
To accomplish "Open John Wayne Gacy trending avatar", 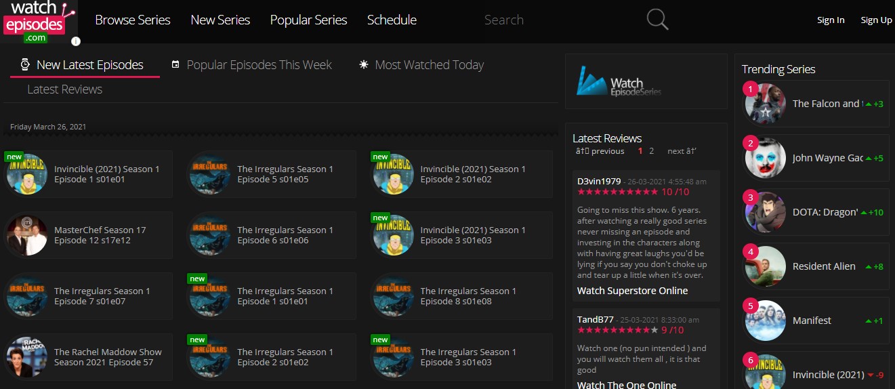I will click(766, 158).
